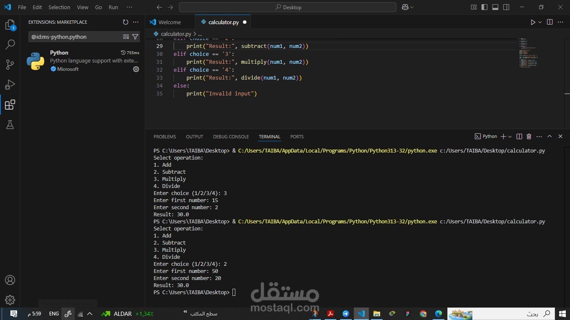Open the extensions filter funnel
The image size is (570, 320).
click(x=135, y=37)
